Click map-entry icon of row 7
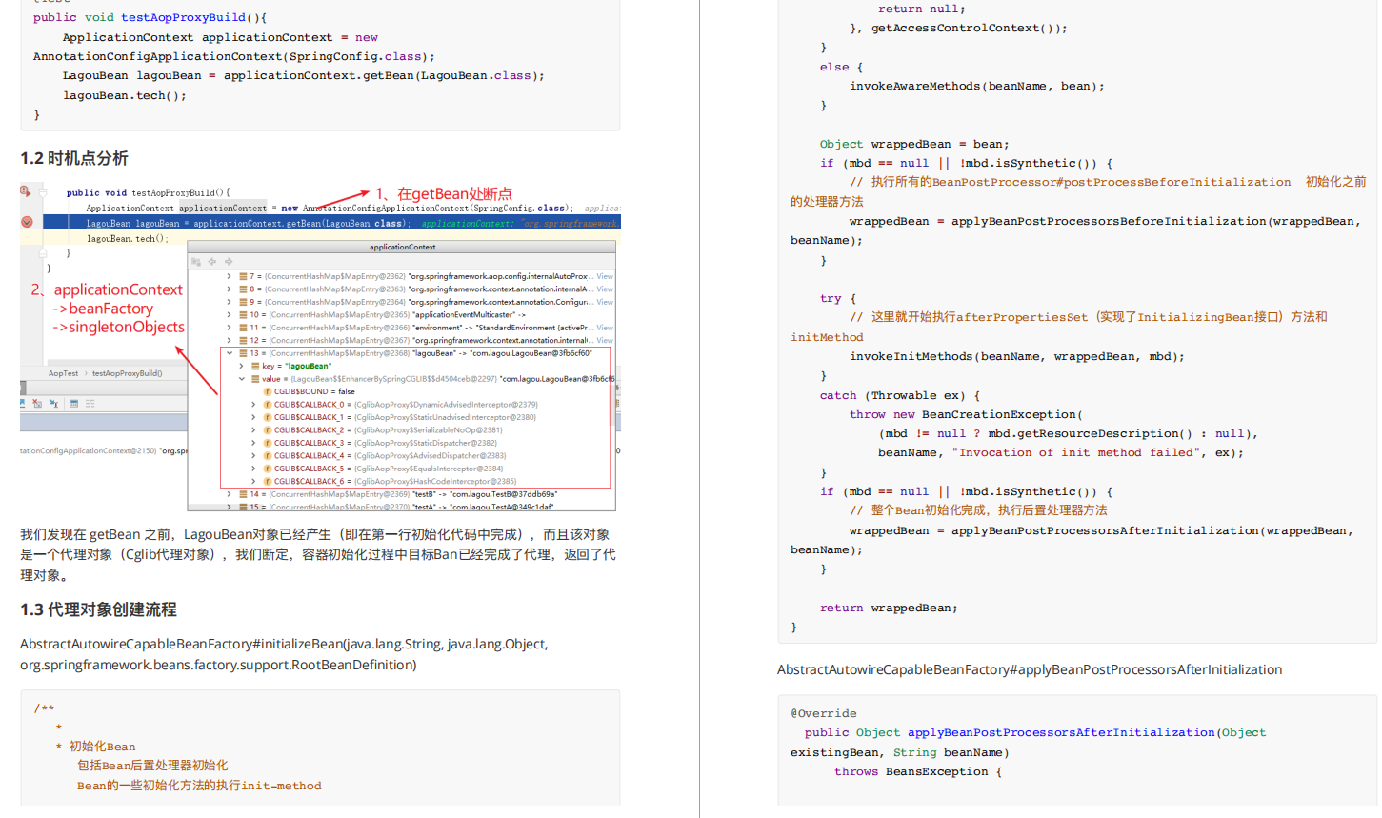This screenshot has height=818, width=1382. coord(243,276)
